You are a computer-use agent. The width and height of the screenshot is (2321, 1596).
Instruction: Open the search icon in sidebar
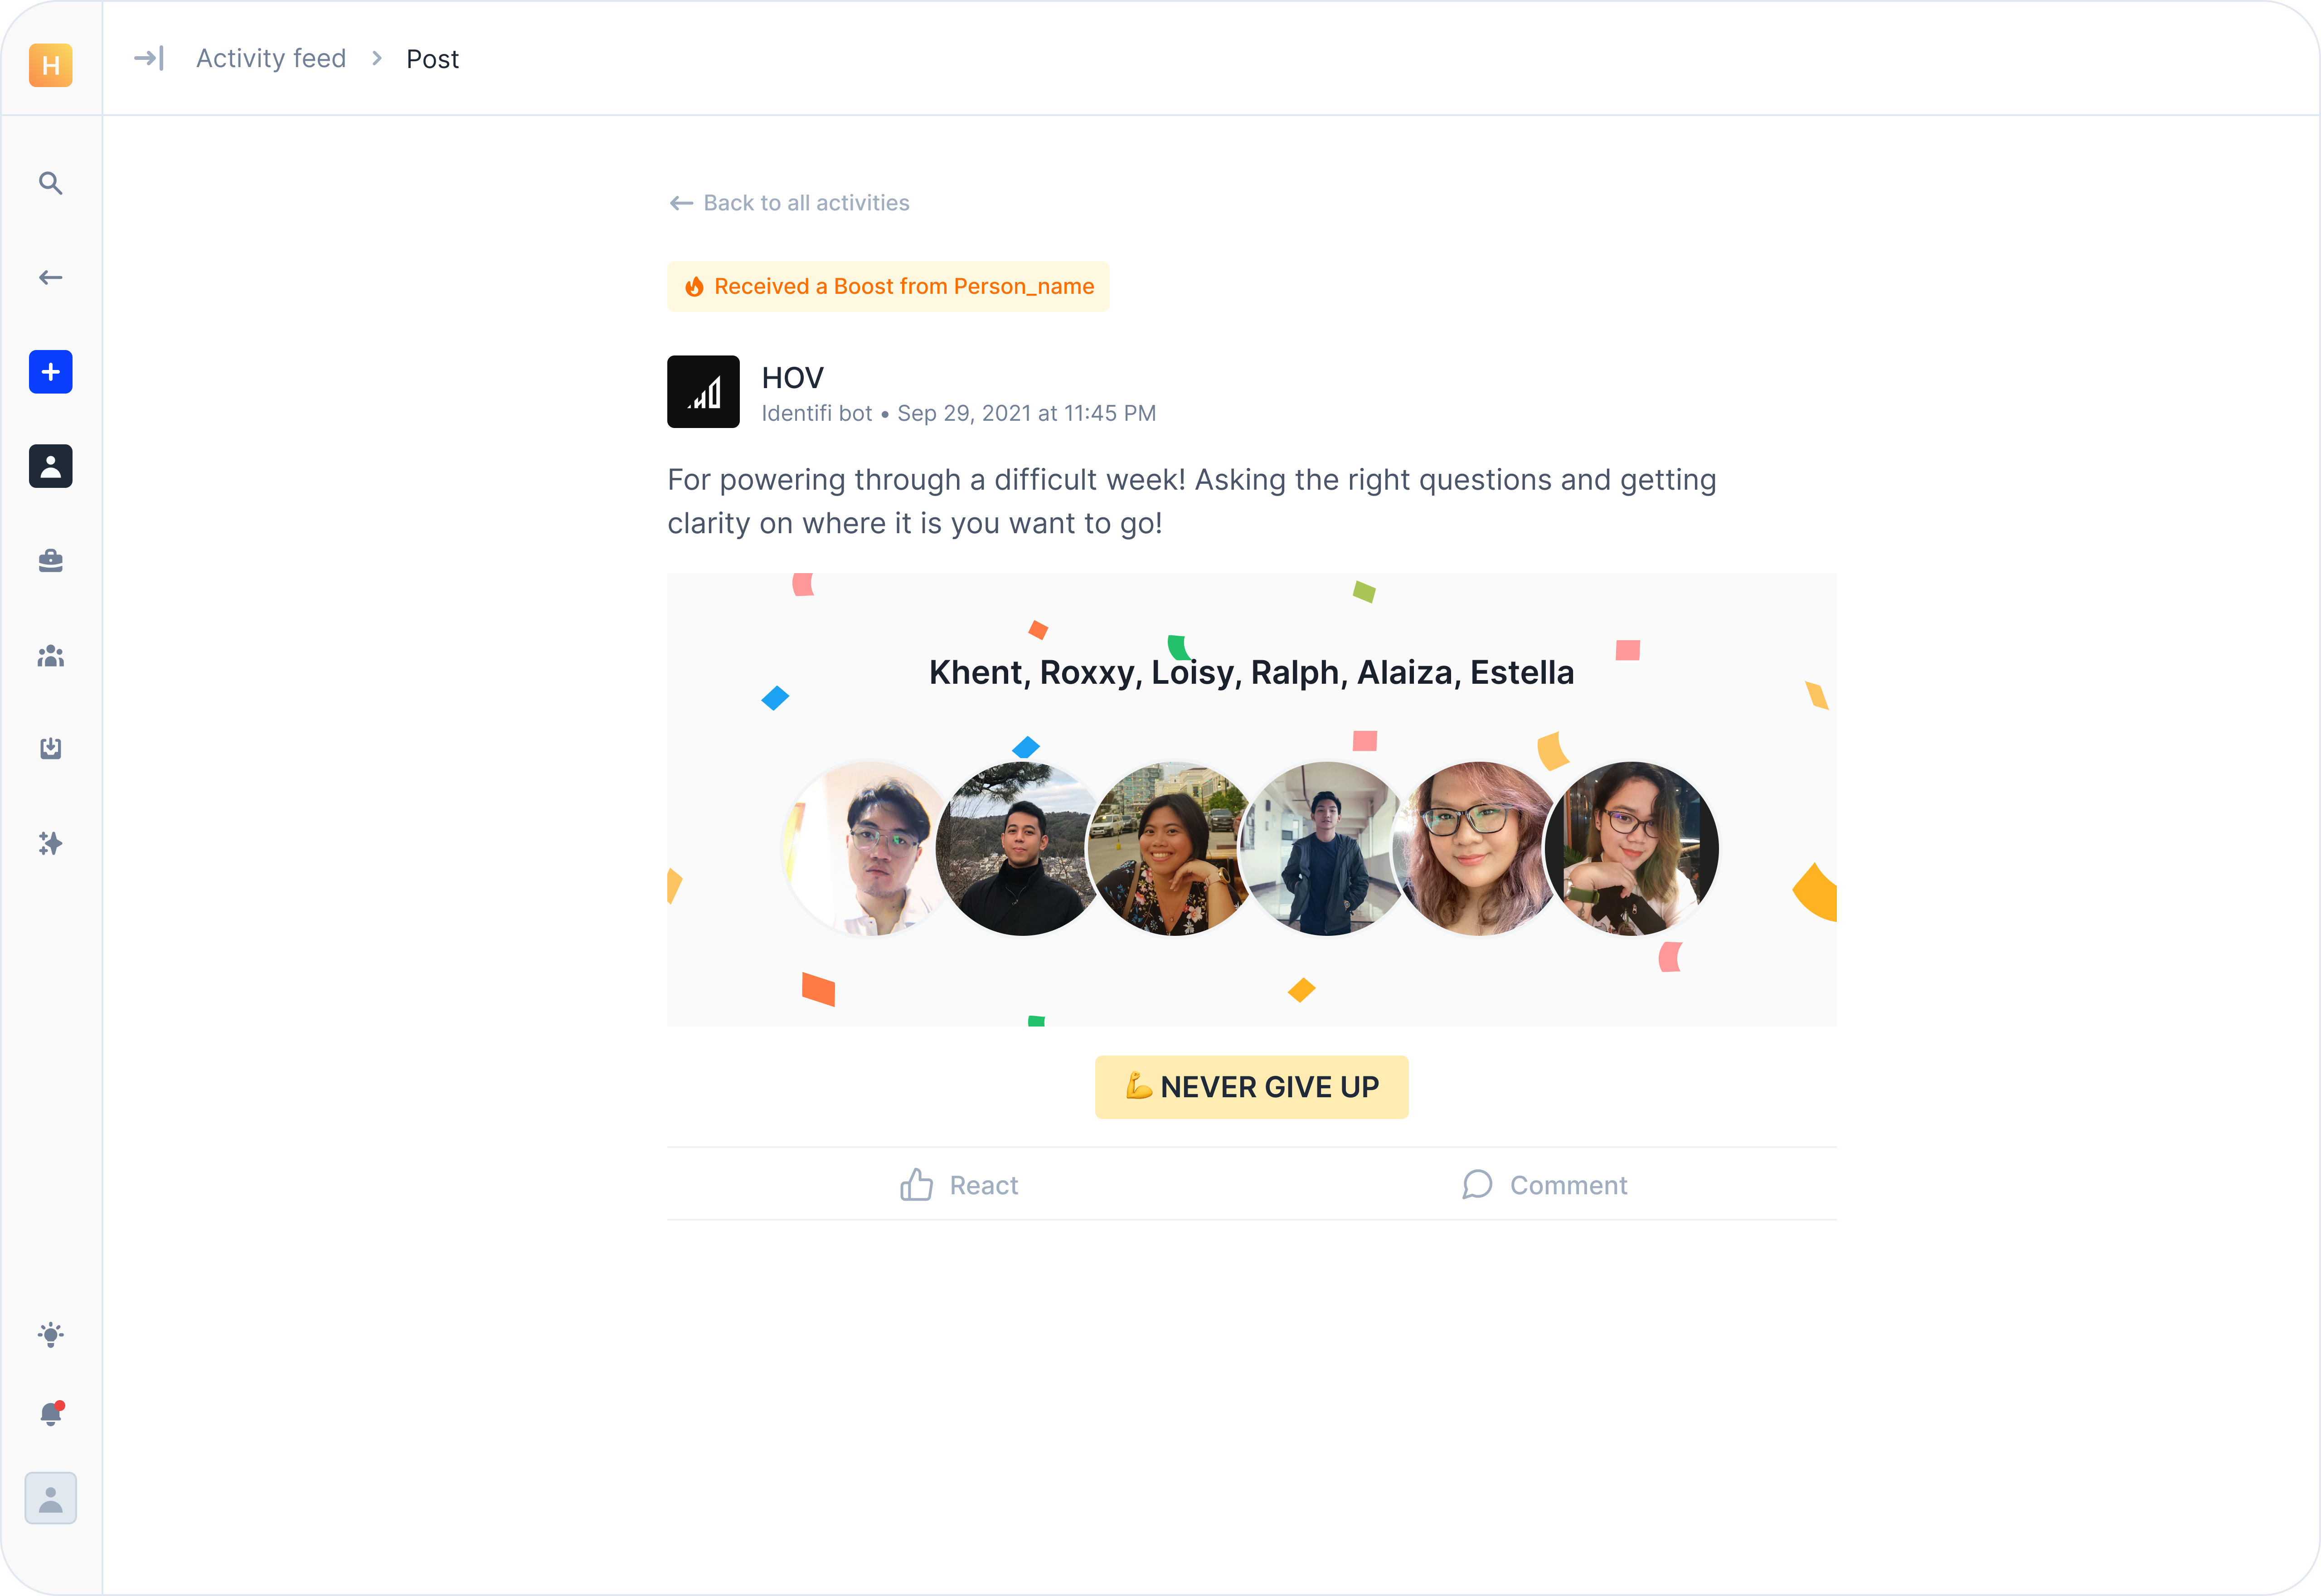tap(50, 183)
